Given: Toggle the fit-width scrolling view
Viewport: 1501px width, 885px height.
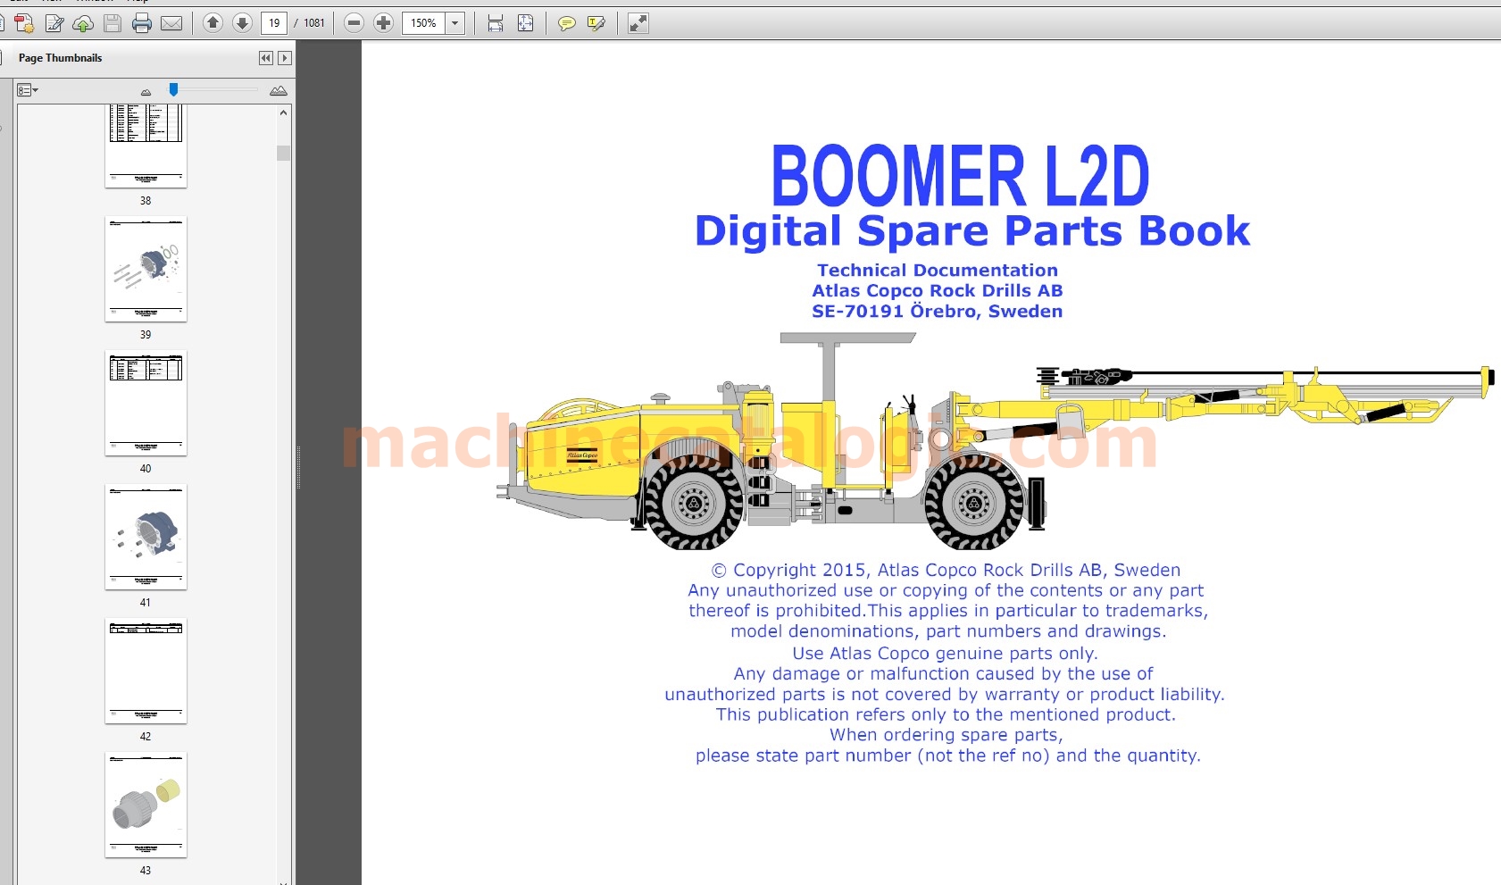Looking at the screenshot, I should click(x=496, y=23).
